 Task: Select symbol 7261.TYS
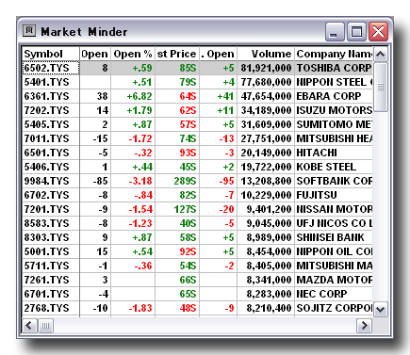[46, 280]
